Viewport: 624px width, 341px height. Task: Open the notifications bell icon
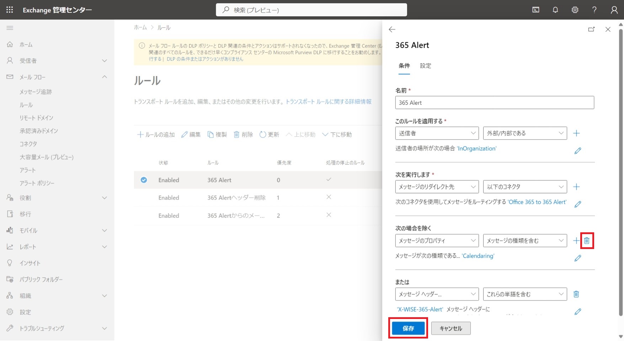point(555,10)
